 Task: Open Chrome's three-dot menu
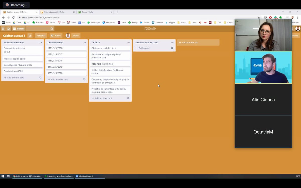pyautogui.click(x=297, y=18)
